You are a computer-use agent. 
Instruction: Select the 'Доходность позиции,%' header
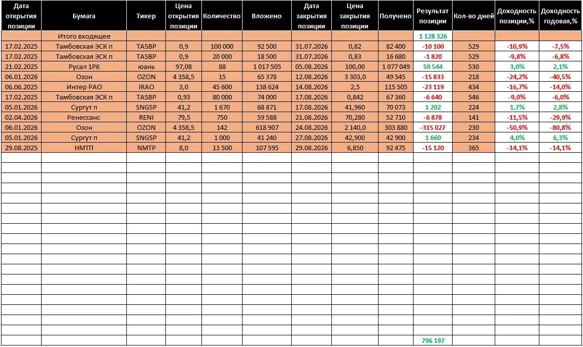tap(517, 16)
